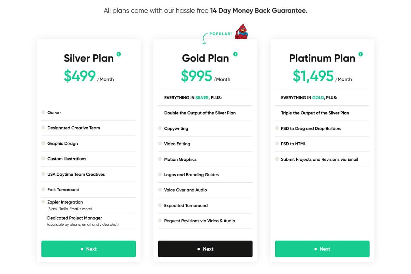Click info icon beside Video Editing
Image resolution: width=411 pixels, height=274 pixels.
point(160,143)
